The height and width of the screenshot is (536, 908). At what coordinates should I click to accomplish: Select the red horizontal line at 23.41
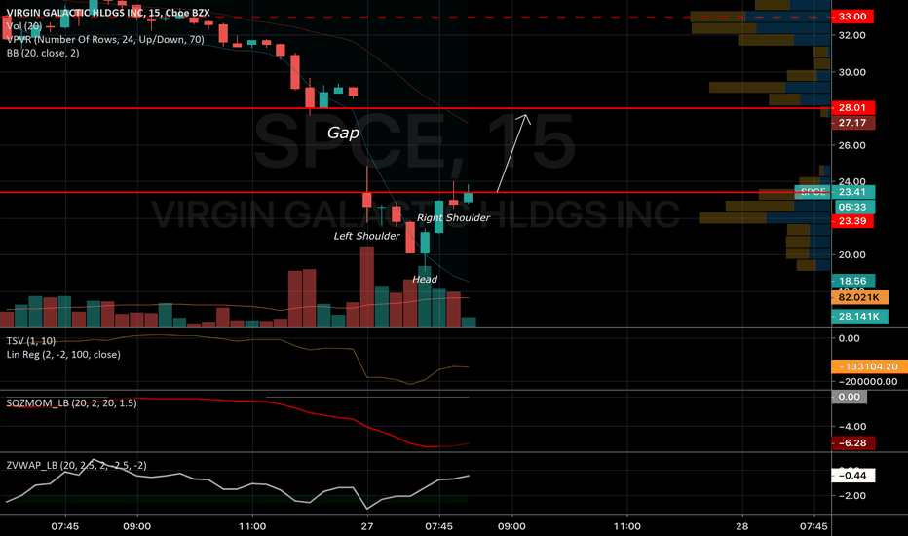coord(416,192)
